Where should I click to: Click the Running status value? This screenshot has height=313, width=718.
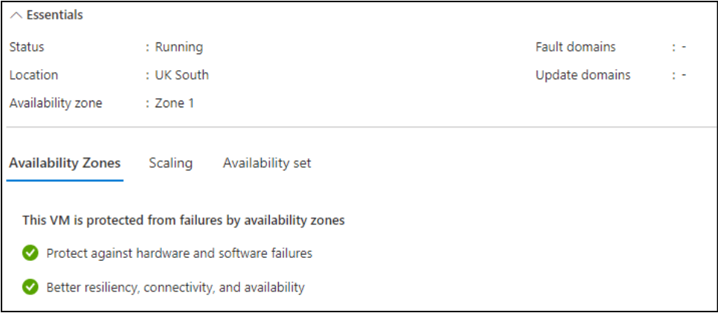click(179, 47)
